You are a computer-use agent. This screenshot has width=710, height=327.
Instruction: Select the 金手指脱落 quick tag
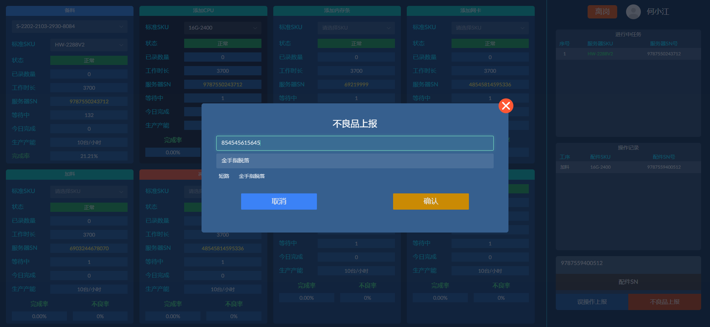coord(251,176)
